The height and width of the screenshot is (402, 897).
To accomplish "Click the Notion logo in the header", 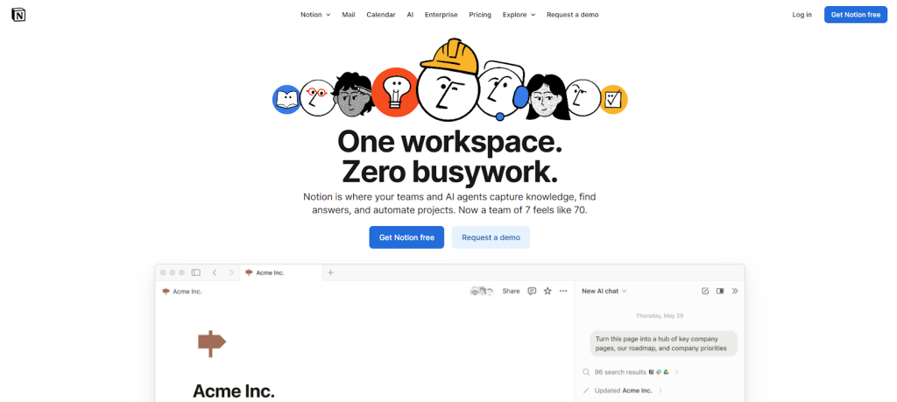I will click(x=18, y=15).
